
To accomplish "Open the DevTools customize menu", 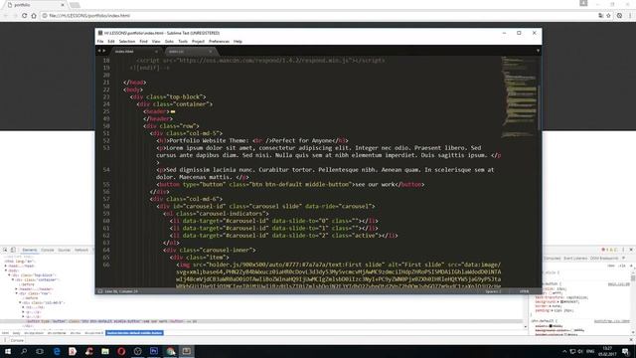I will pyautogui.click(x=623, y=250).
